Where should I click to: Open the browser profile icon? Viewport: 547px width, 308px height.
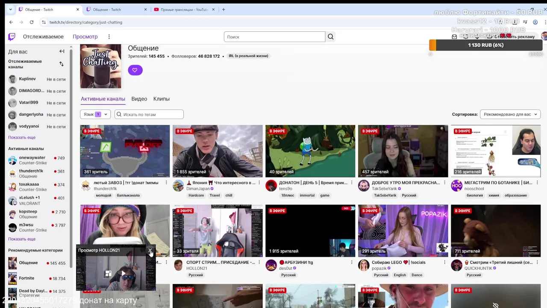pos(535,22)
